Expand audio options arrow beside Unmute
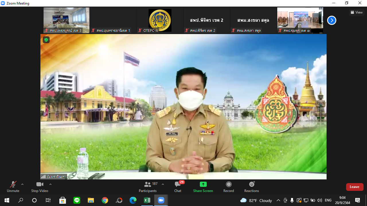Image resolution: width=367 pixels, height=206 pixels. [22, 184]
